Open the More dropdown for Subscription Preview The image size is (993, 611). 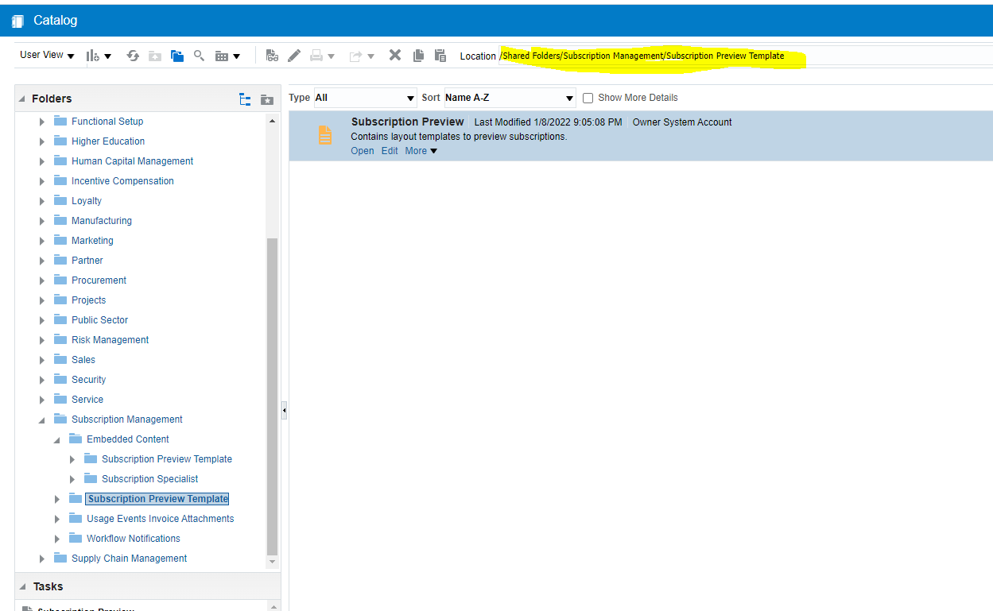(x=420, y=150)
